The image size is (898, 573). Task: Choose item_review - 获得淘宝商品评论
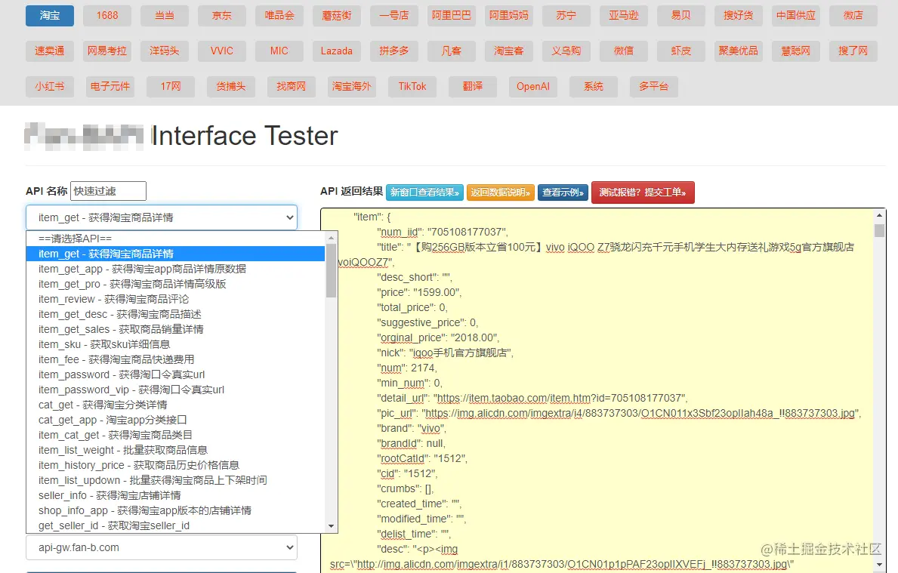[x=175, y=299]
